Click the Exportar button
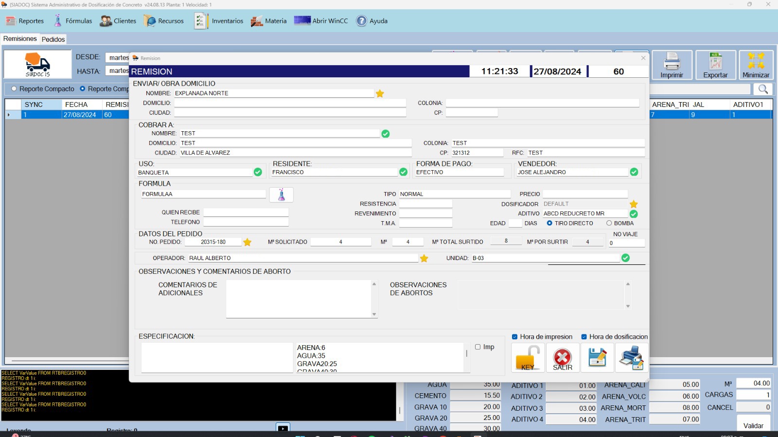Image resolution: width=778 pixels, height=437 pixels. click(x=715, y=65)
